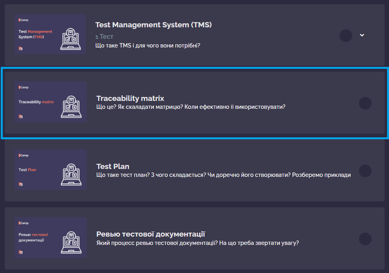Screen dimensions: 389x273
Task: Click the PowerPoint icon on the Test Plan card
Action: tap(20, 184)
